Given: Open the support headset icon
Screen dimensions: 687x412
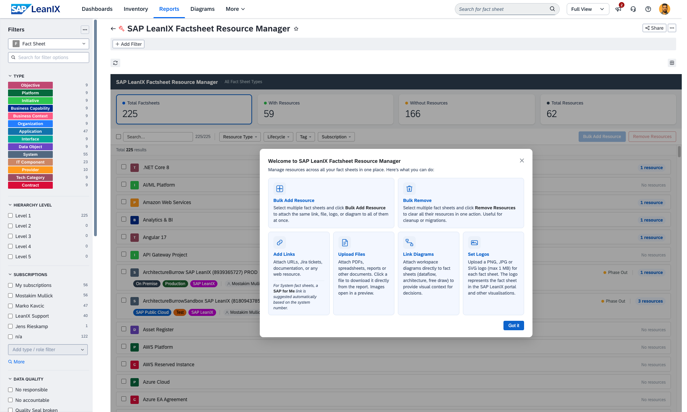Looking at the screenshot, I should [x=633, y=9].
